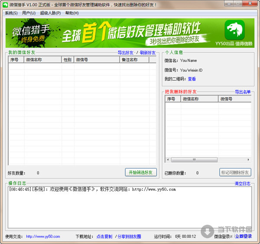
Task: Open the 帮助(H) menu
Action: pos(72,13)
